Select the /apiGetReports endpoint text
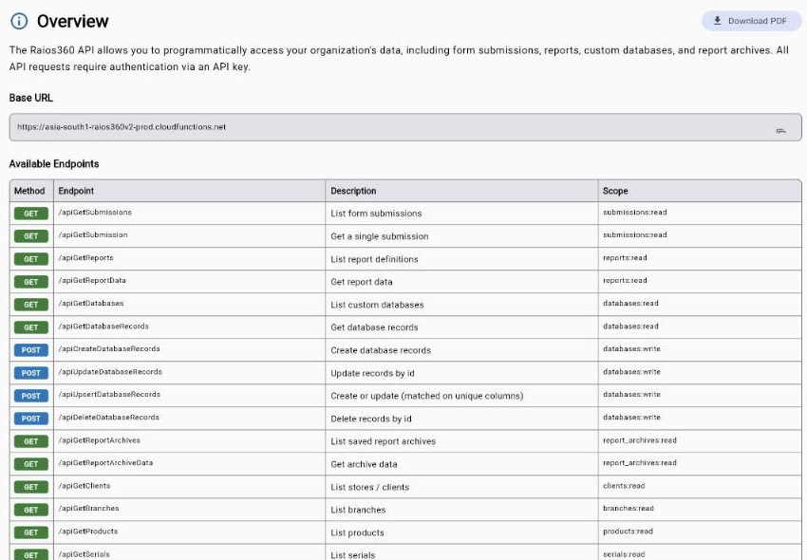Screen dimensions: 807x560 click(x=86, y=258)
